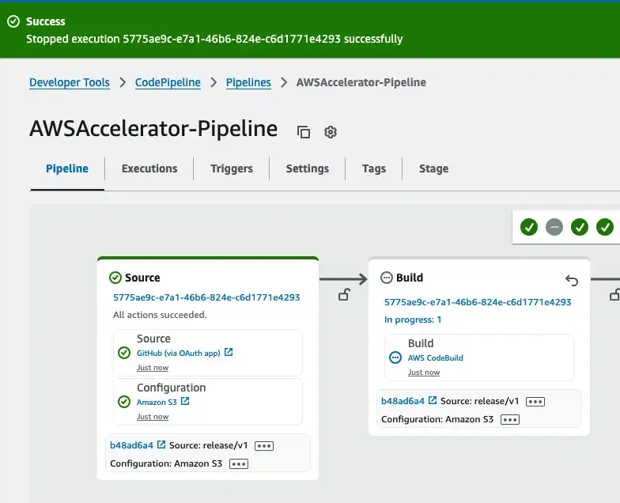Click the gray stopped indicator in status overview

click(x=554, y=227)
